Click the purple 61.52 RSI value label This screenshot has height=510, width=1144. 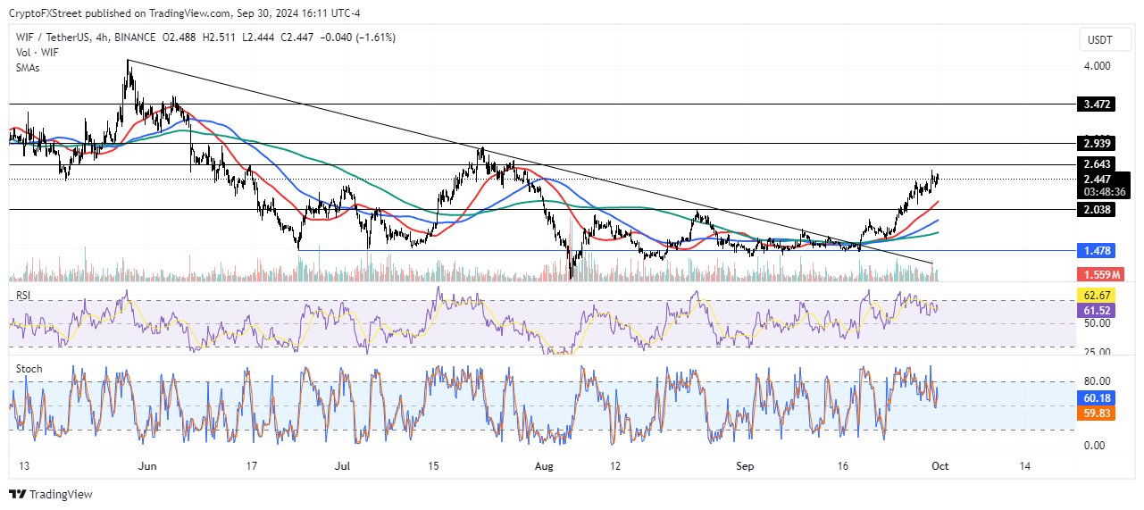[1098, 309]
